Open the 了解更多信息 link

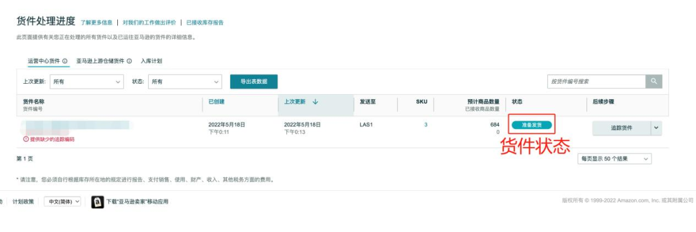point(97,23)
